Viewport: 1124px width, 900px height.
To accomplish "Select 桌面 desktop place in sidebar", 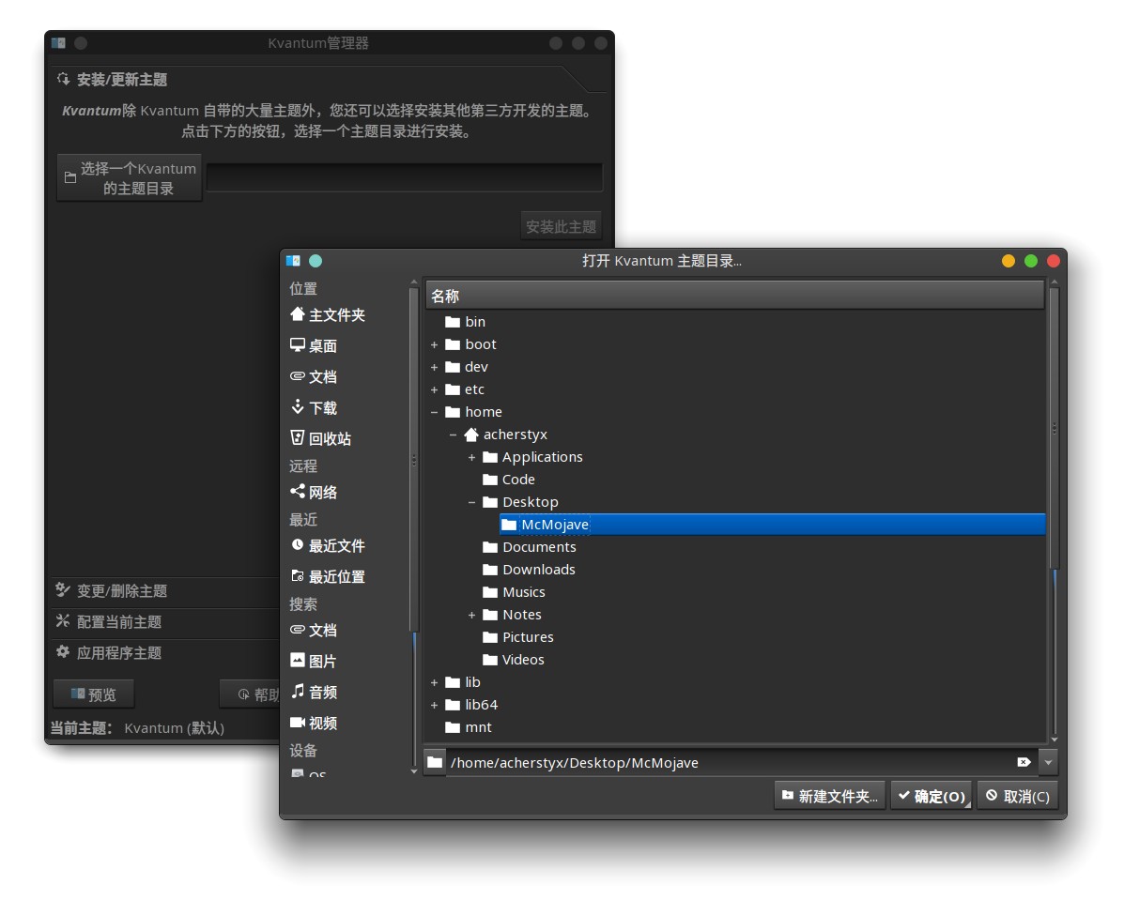I will 314,346.
